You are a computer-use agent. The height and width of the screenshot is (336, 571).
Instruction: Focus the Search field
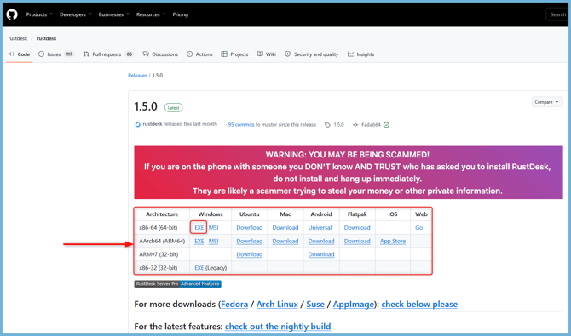558,14
